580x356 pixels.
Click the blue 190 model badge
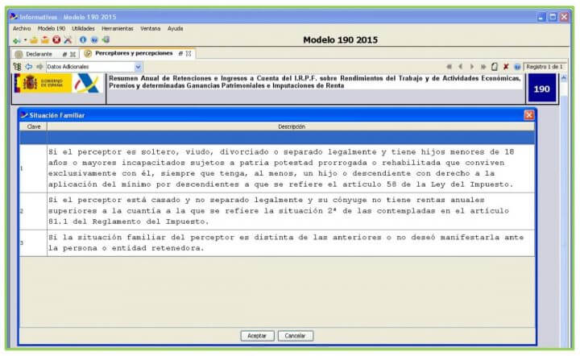pyautogui.click(x=541, y=89)
